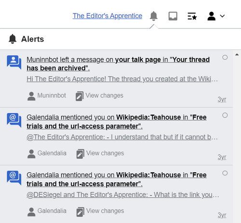Click mention icon for 'I understand that' alert
The width and height of the screenshot is (241, 223).
pos(14,120)
